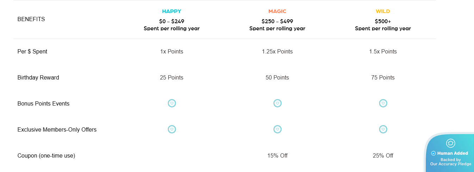Click the house icon in Human Added badge
This screenshot has height=172, width=474.
point(451,143)
